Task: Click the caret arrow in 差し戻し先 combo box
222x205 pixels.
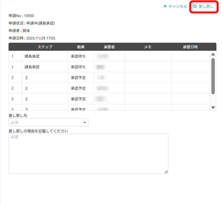Action: 85,123
